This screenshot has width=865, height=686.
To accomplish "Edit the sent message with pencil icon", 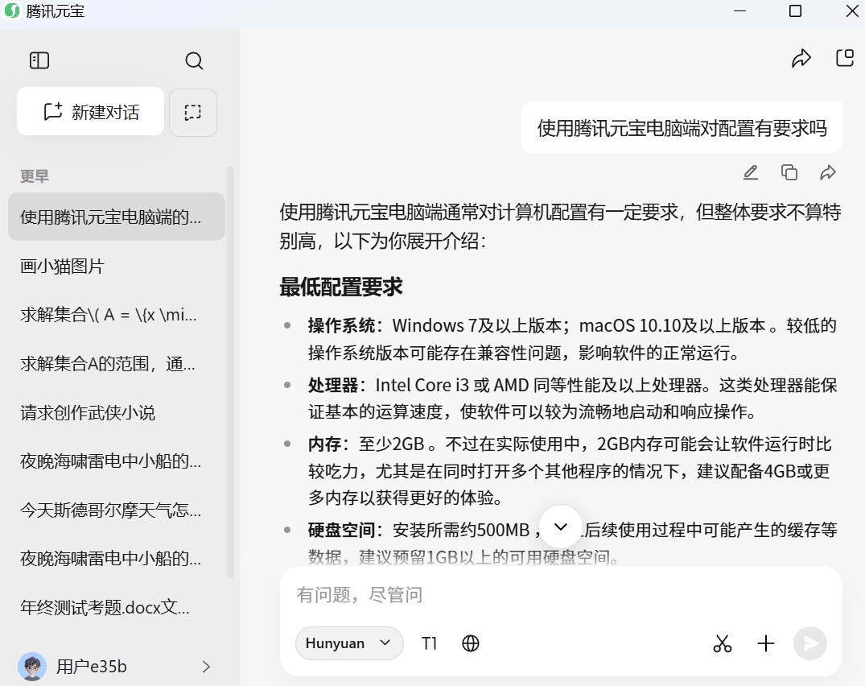I will (750, 172).
